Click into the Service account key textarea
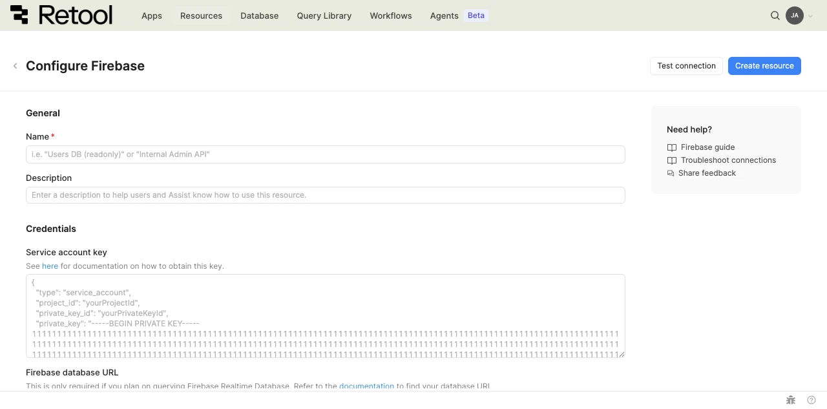 point(326,316)
